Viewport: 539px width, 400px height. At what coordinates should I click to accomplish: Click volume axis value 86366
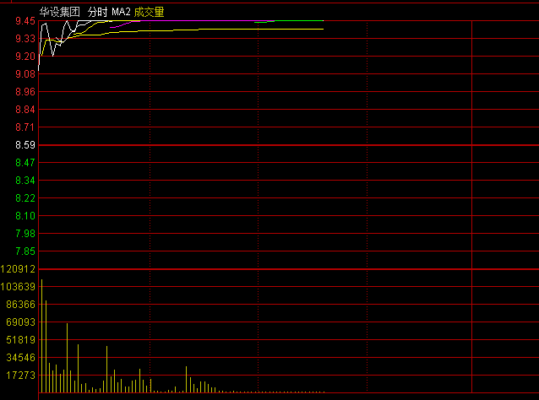[x=20, y=305]
